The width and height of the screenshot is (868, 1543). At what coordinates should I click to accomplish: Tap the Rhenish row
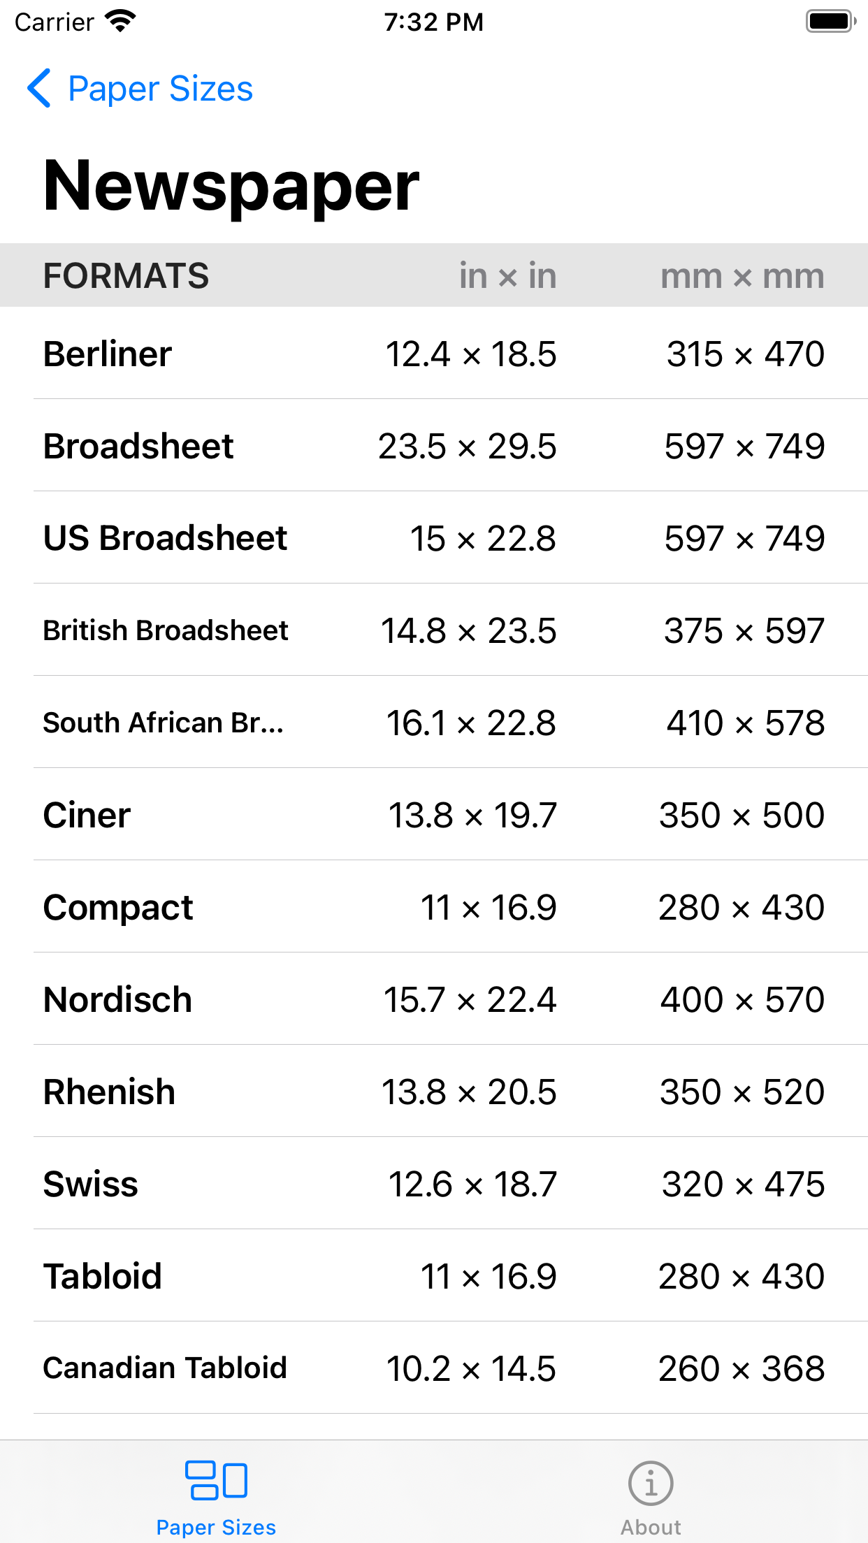pos(434,1092)
